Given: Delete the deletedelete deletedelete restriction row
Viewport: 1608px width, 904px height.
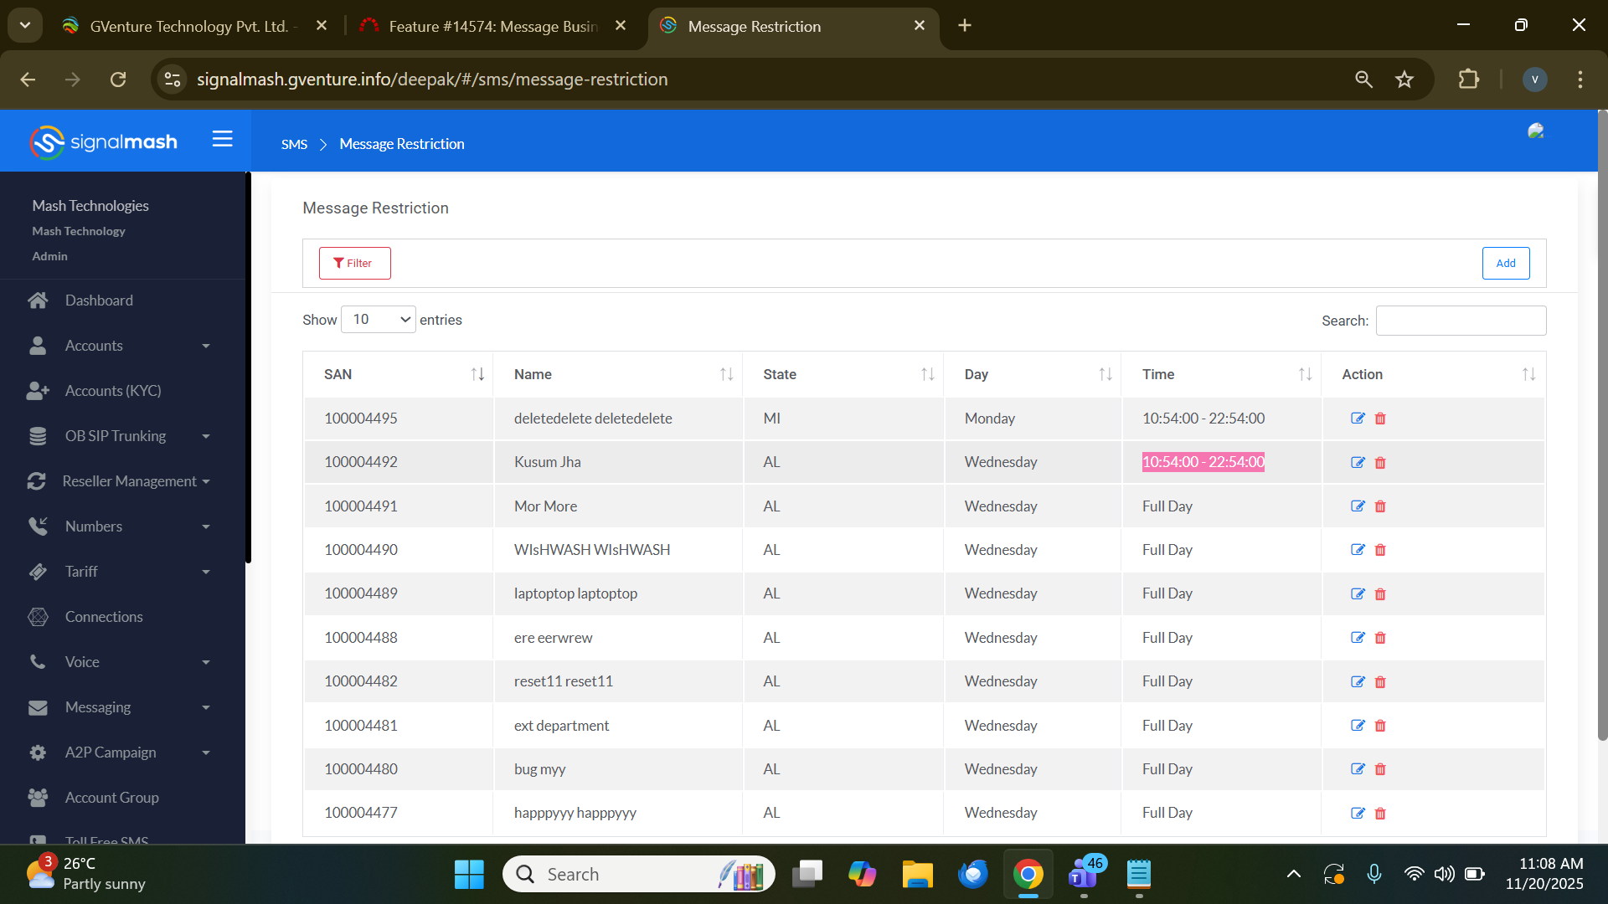Looking at the screenshot, I should tap(1380, 419).
